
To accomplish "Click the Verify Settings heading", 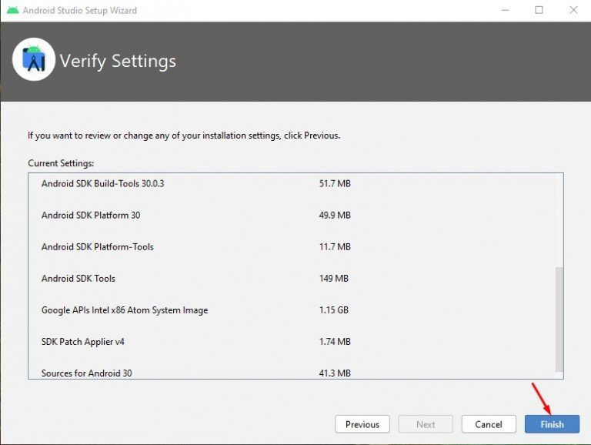I will 118,61.
